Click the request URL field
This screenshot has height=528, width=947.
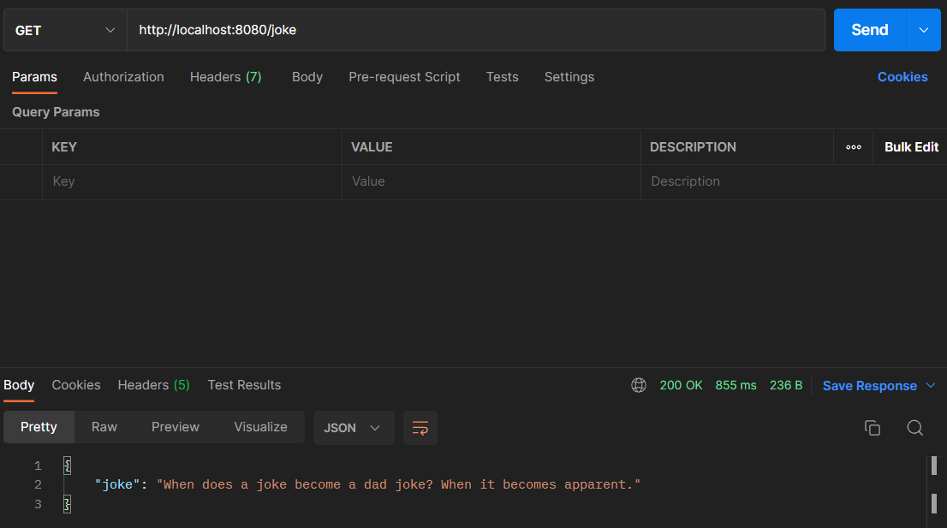pyautogui.click(x=475, y=30)
